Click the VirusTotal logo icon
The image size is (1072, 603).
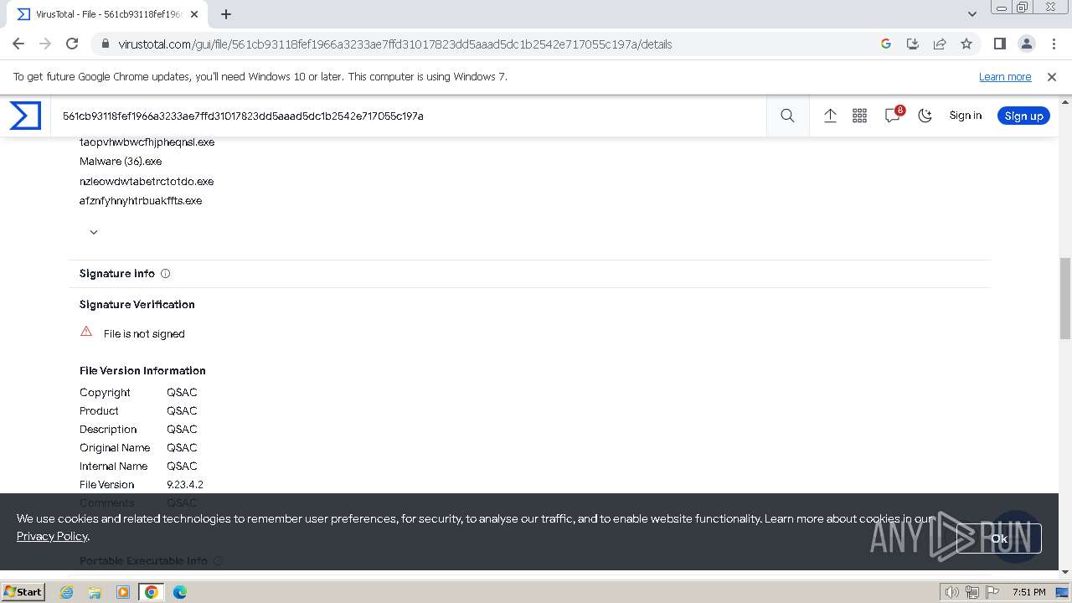(25, 116)
